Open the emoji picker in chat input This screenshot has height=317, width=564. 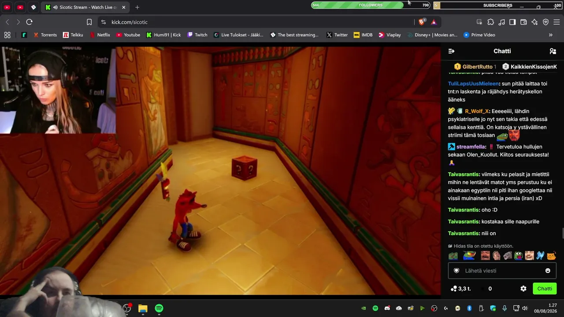pos(548,271)
